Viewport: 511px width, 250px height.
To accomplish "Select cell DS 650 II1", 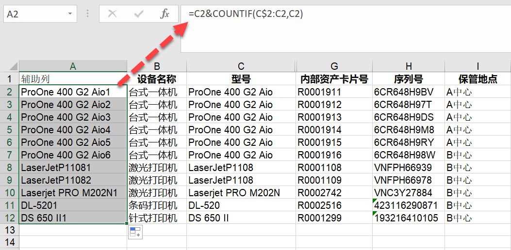I will click(x=73, y=218).
